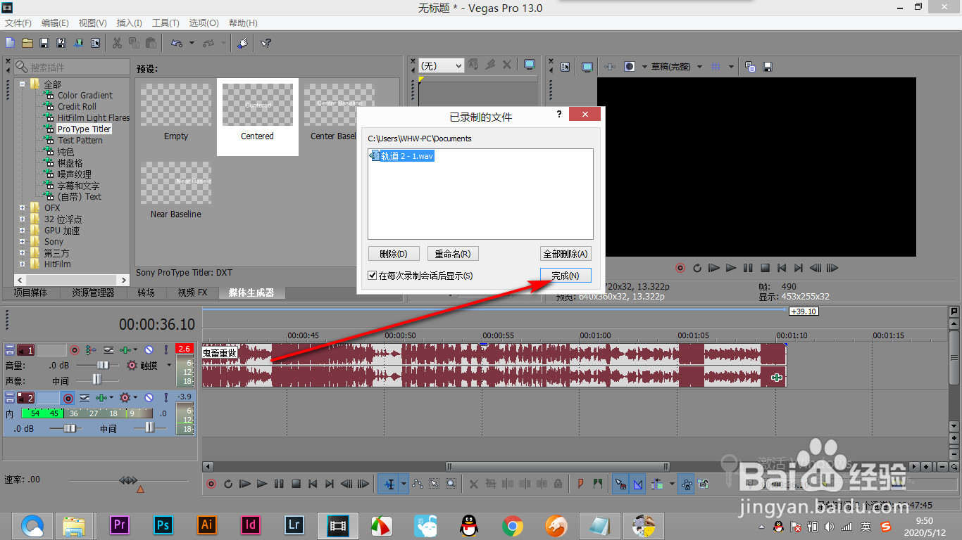Insert a marker with the marker icon
Viewport: 962px width, 540px height.
pyautogui.click(x=581, y=484)
